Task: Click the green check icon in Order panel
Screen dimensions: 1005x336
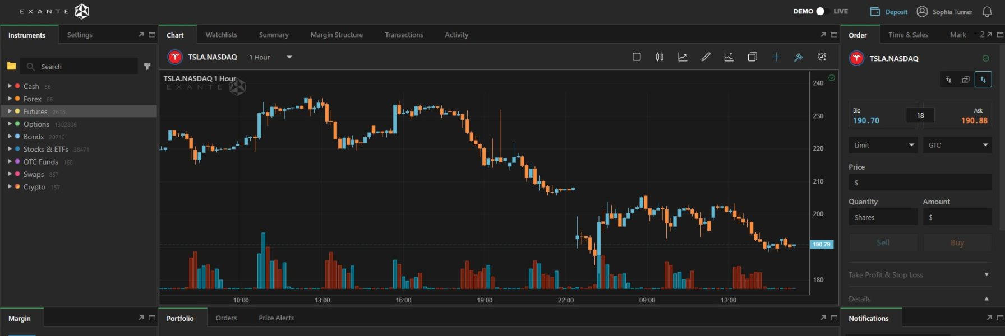Action: click(x=986, y=58)
